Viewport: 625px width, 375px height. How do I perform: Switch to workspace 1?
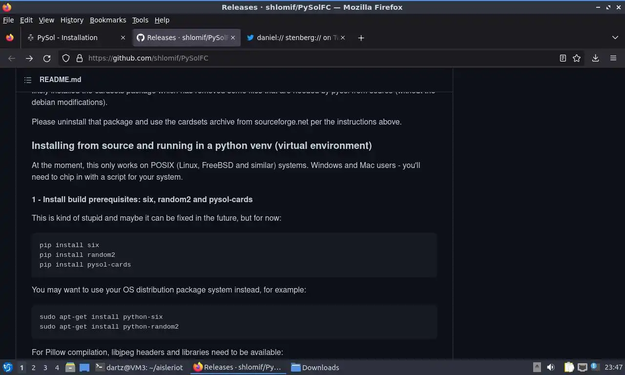21,367
